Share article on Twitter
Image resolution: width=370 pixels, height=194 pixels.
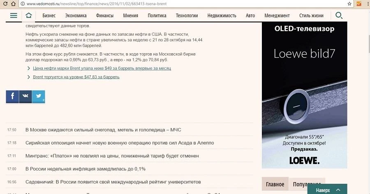tap(39, 97)
